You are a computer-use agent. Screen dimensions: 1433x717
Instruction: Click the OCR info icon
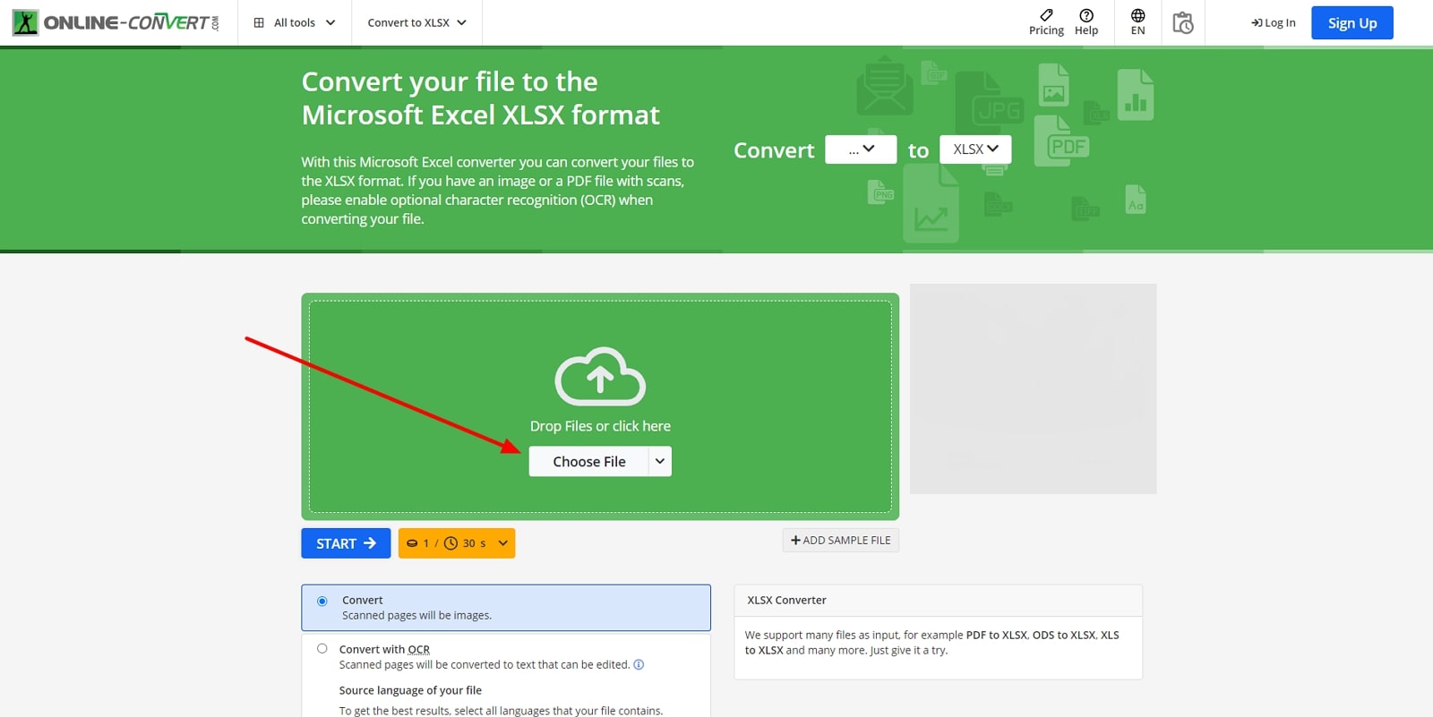[x=639, y=665]
